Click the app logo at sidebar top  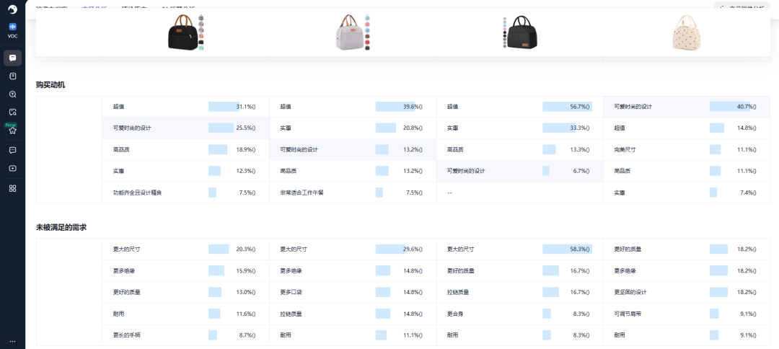[12, 8]
